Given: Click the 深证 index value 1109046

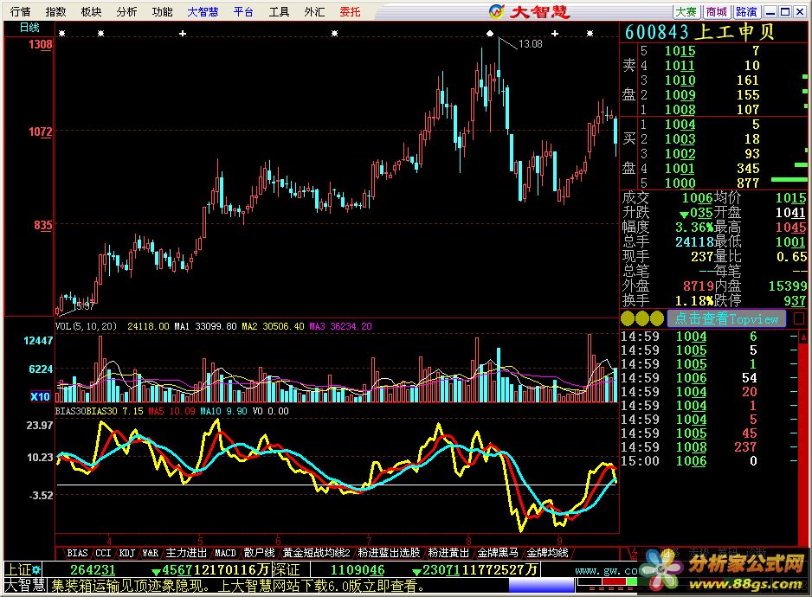Looking at the screenshot, I should [358, 570].
